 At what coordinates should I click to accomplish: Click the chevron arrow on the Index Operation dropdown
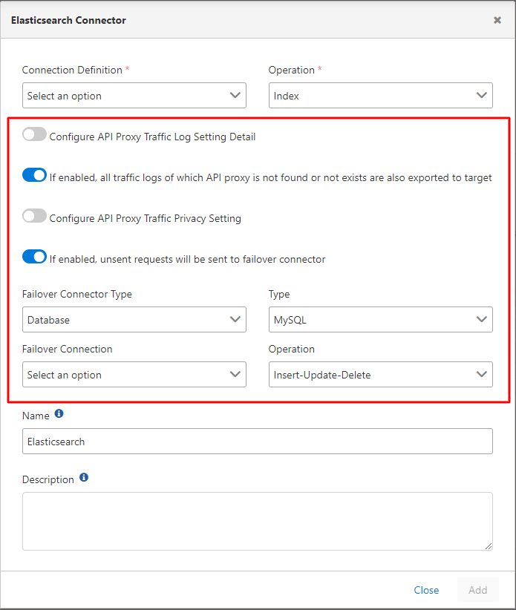[480, 95]
